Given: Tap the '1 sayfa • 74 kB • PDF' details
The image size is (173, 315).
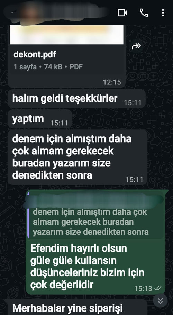Looking at the screenshot, I should click(48, 67).
